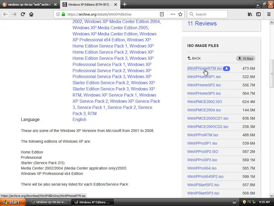
Task: Open the English language link
Action: coord(79,120)
